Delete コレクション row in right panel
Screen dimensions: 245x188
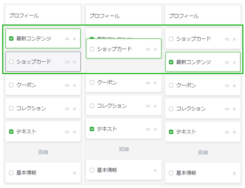[234, 109]
